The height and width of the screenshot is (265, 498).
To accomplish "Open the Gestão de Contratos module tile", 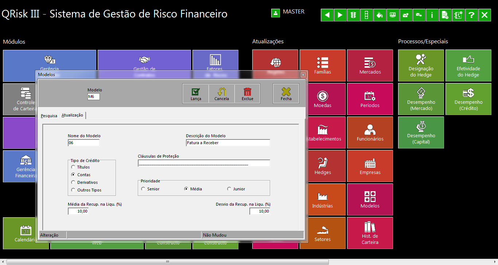I will [144, 60].
